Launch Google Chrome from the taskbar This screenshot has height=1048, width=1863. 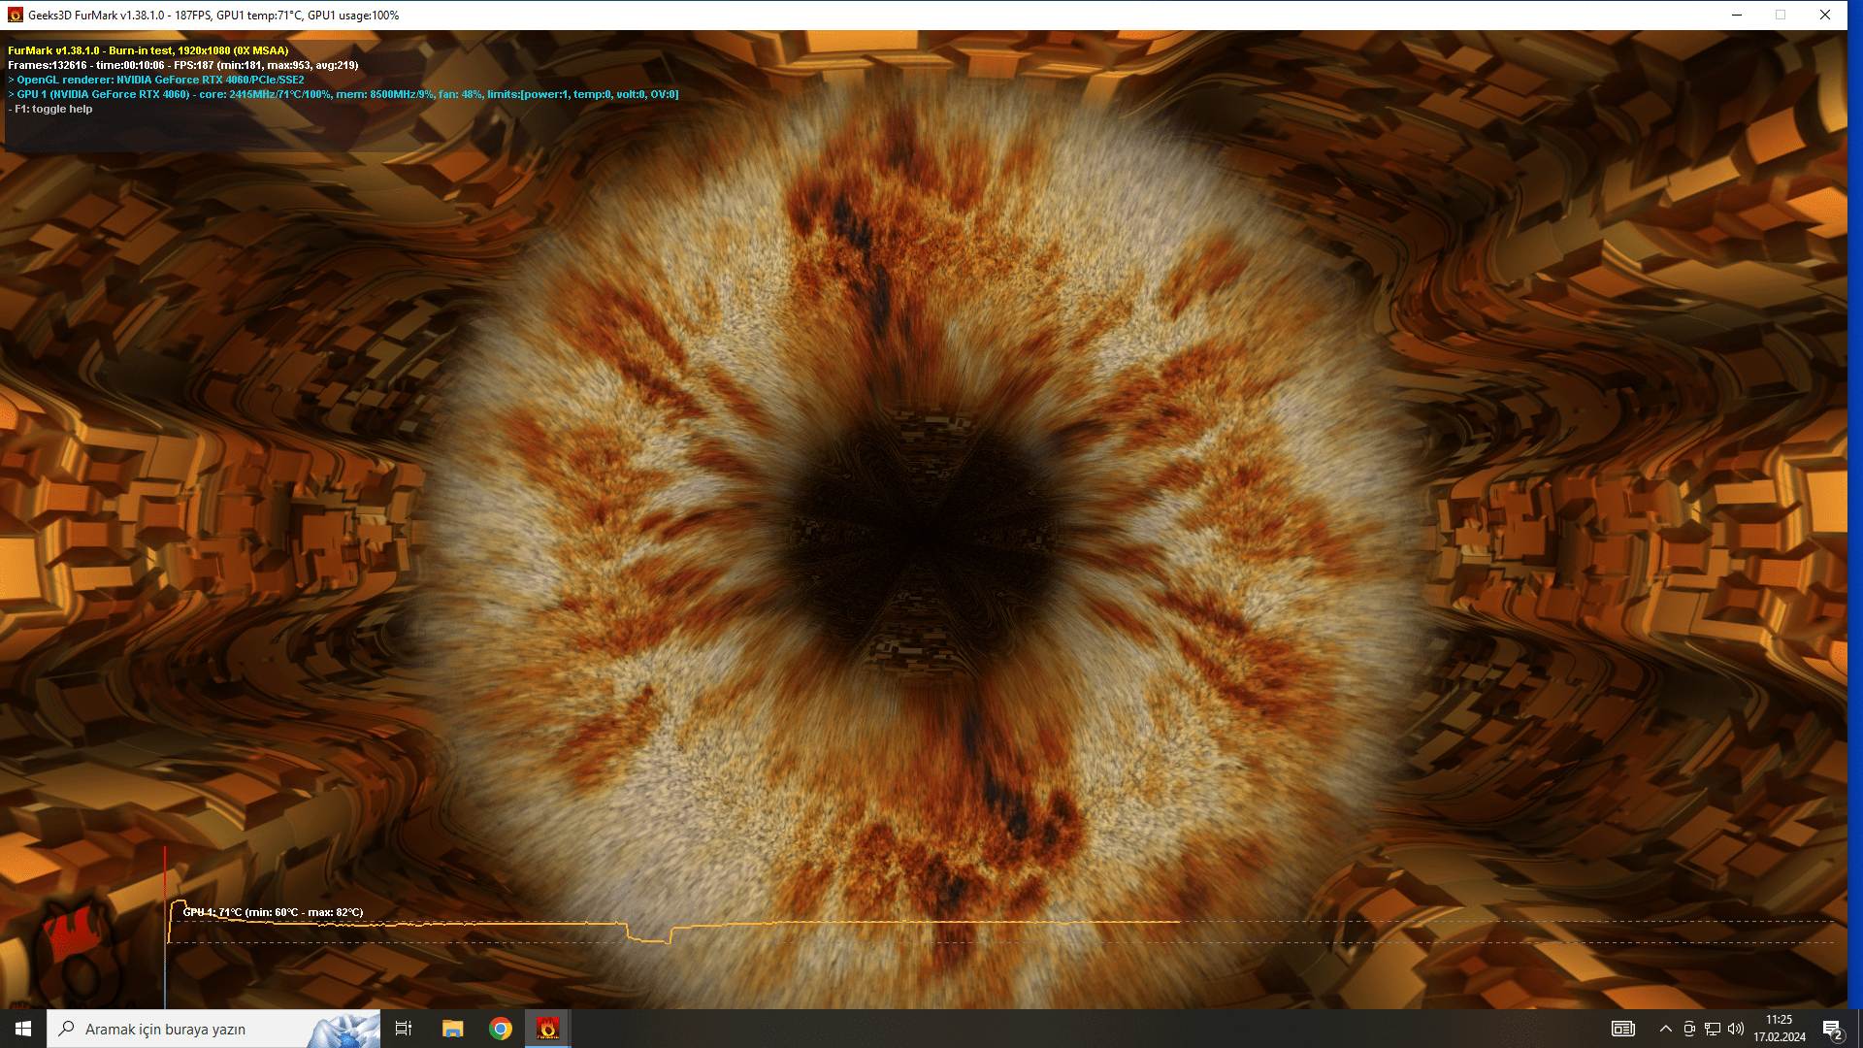(501, 1029)
